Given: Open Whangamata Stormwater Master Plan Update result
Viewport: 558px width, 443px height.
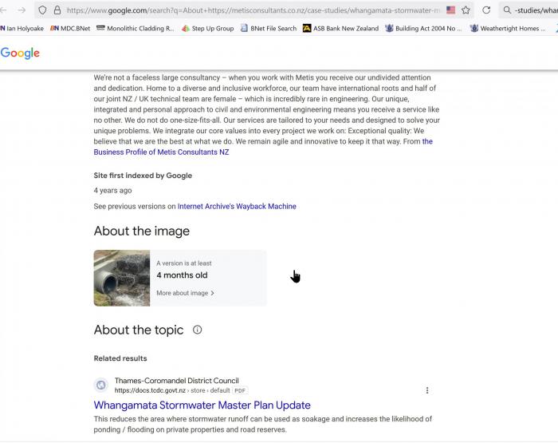Looking at the screenshot, I should click(x=202, y=405).
